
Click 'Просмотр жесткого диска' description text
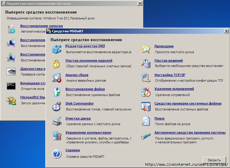174,52
